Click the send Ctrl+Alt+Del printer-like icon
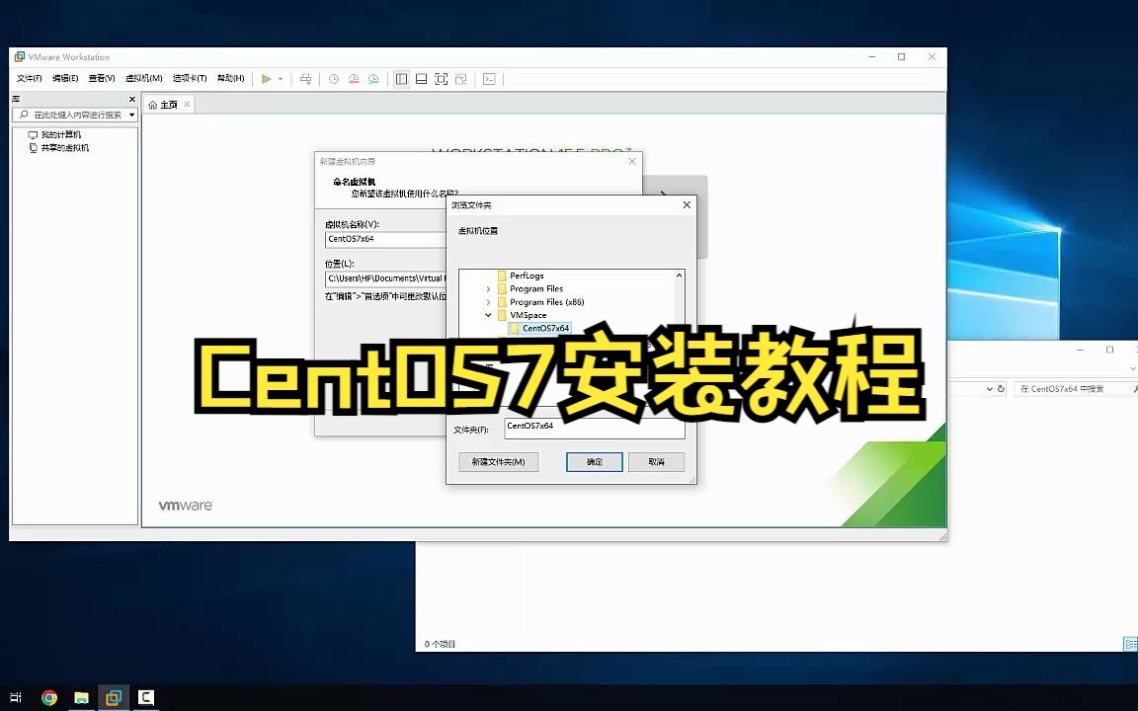Viewport: 1138px width, 711px height. click(306, 79)
